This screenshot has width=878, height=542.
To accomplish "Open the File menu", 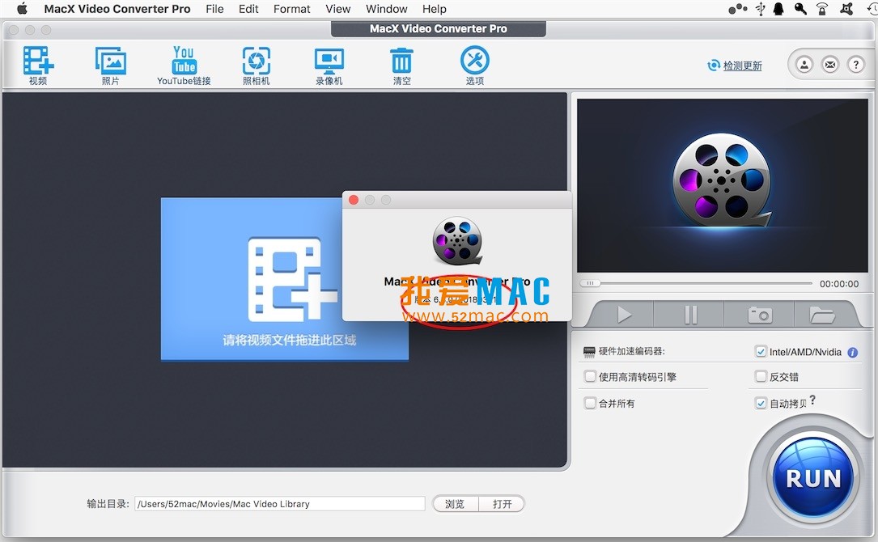I will coord(214,9).
